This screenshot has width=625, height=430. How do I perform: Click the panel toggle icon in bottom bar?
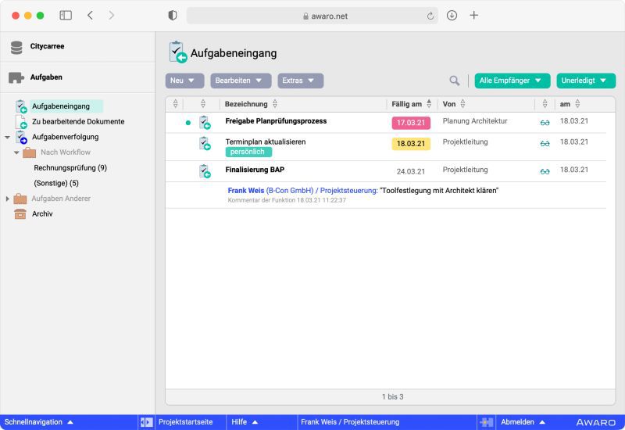146,422
